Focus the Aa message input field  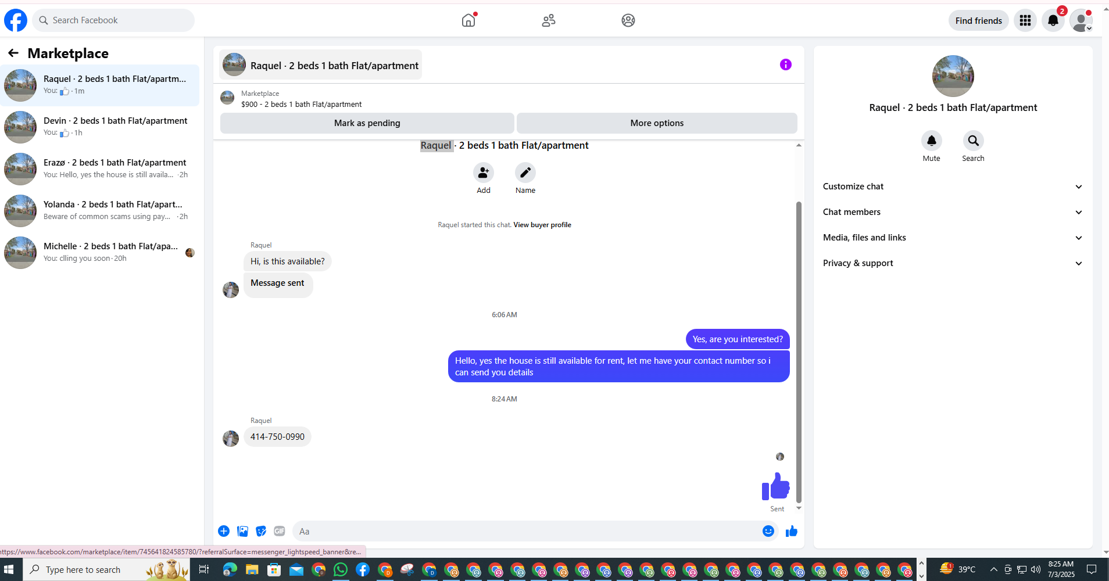pos(526,531)
